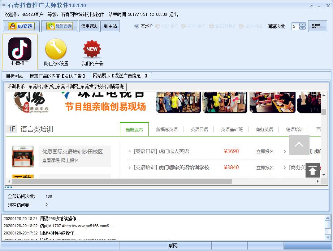Screen dimensions: 333x251
Task: Select the 培训我乐 webpage tab
Action: (x=66, y=86)
